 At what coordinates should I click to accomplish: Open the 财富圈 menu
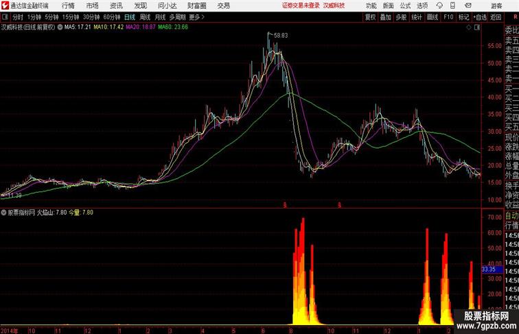[x=196, y=5]
